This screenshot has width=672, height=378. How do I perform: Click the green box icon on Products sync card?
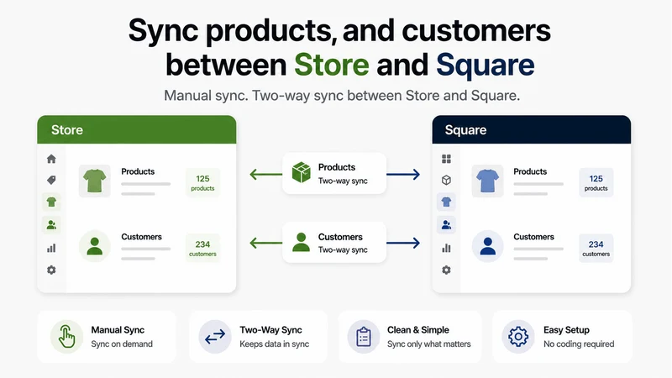point(302,173)
